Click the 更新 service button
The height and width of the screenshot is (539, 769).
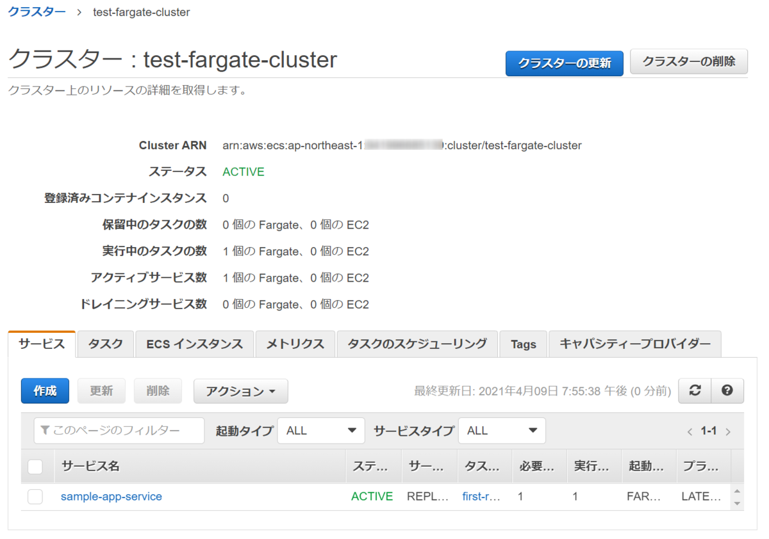(101, 391)
